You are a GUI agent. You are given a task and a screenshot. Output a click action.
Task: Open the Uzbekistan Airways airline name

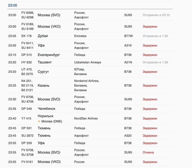pyautogui.click(x=88, y=62)
